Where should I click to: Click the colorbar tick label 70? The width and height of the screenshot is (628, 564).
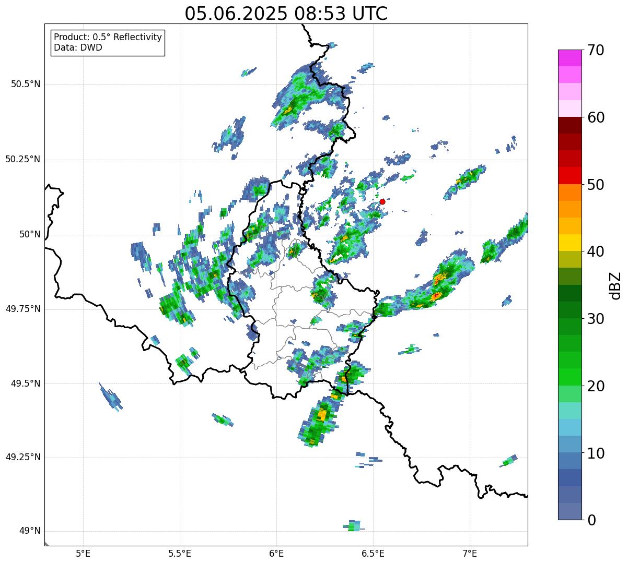tap(596, 50)
